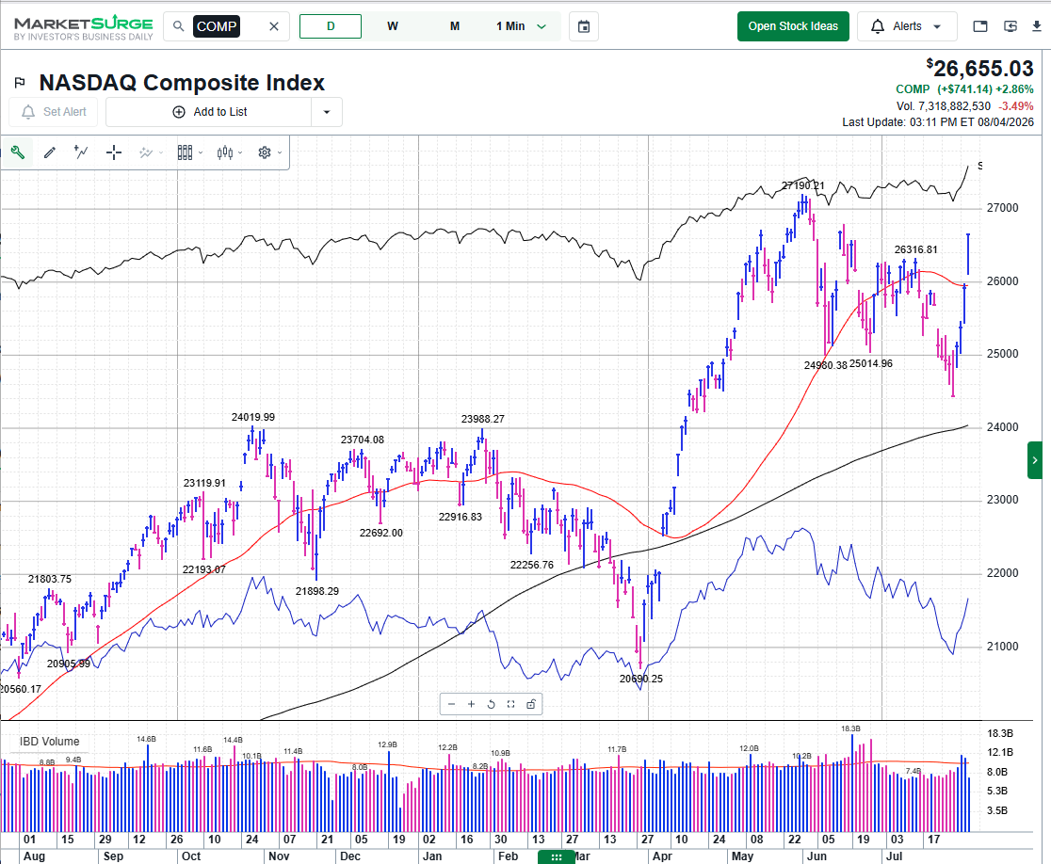Select the add trend line tool
Viewport: 1051px width, 864px height.
point(81,152)
